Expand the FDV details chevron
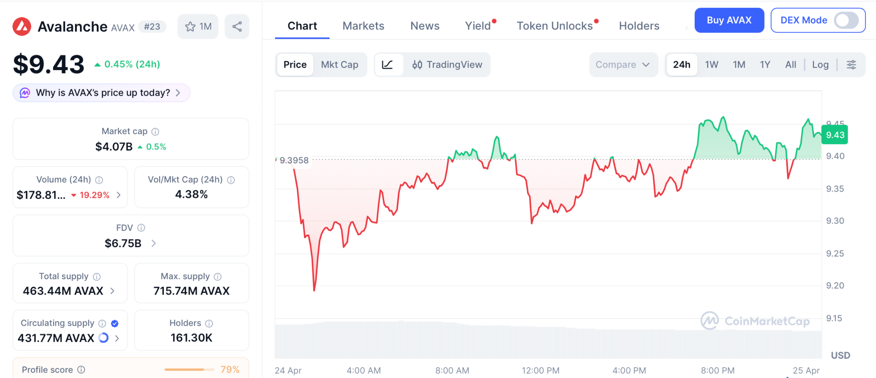 154,243
